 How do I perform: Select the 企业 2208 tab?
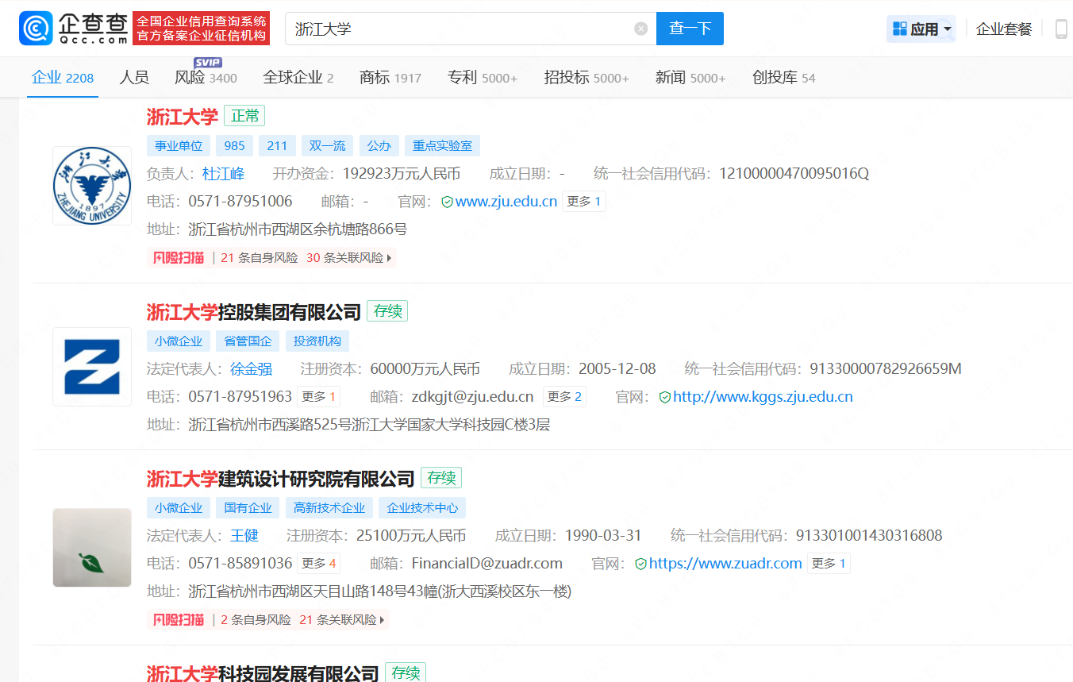pyautogui.click(x=63, y=78)
